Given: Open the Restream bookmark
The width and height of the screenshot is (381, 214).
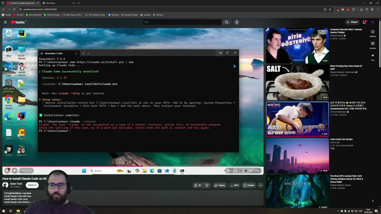Looking at the screenshot, I should coord(113,15).
